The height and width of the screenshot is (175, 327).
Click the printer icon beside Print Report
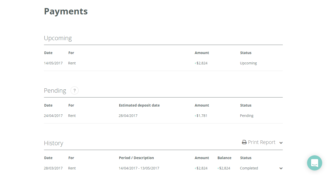(244, 142)
